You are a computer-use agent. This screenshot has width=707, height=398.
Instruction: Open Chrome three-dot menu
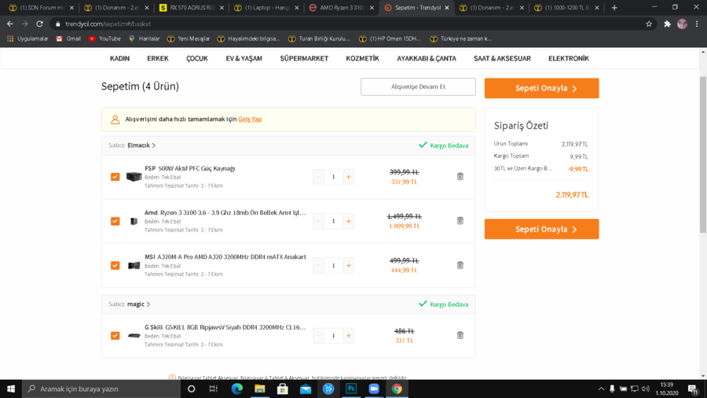point(697,24)
